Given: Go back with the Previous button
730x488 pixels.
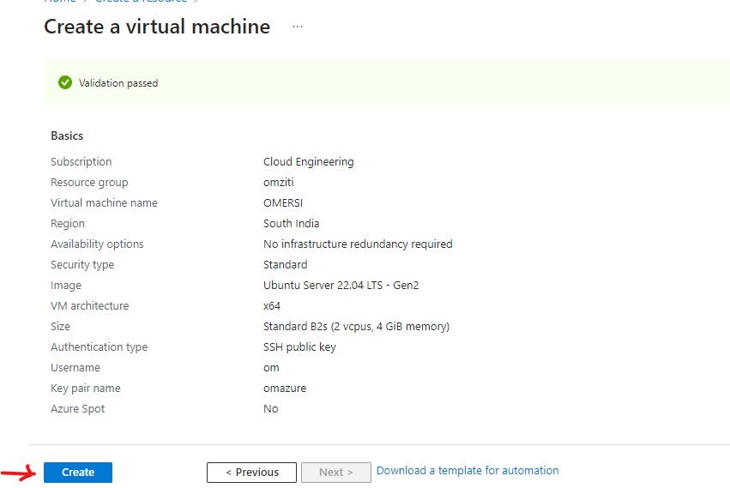Looking at the screenshot, I should [251, 473].
